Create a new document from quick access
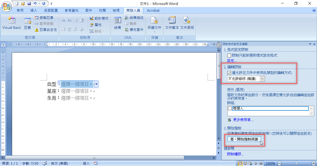317x166 pixels. (17, 4)
